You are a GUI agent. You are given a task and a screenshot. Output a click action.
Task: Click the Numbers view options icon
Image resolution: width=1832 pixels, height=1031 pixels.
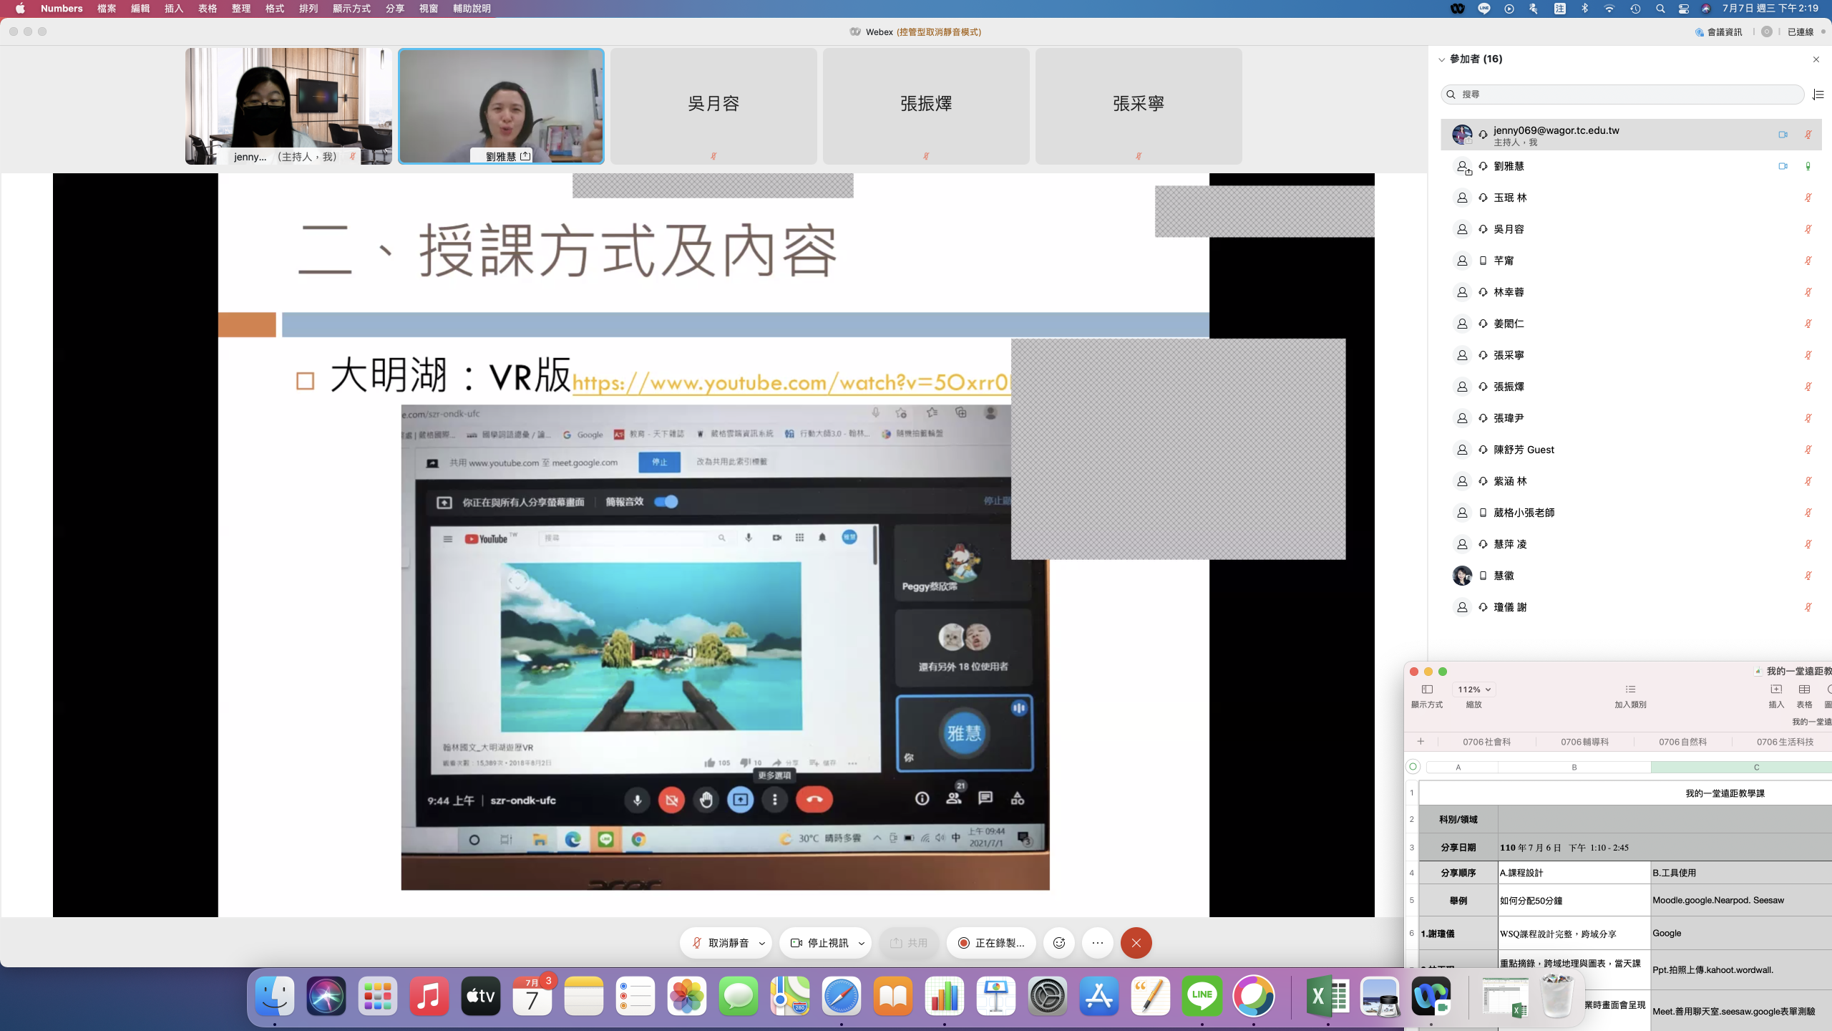1426,689
